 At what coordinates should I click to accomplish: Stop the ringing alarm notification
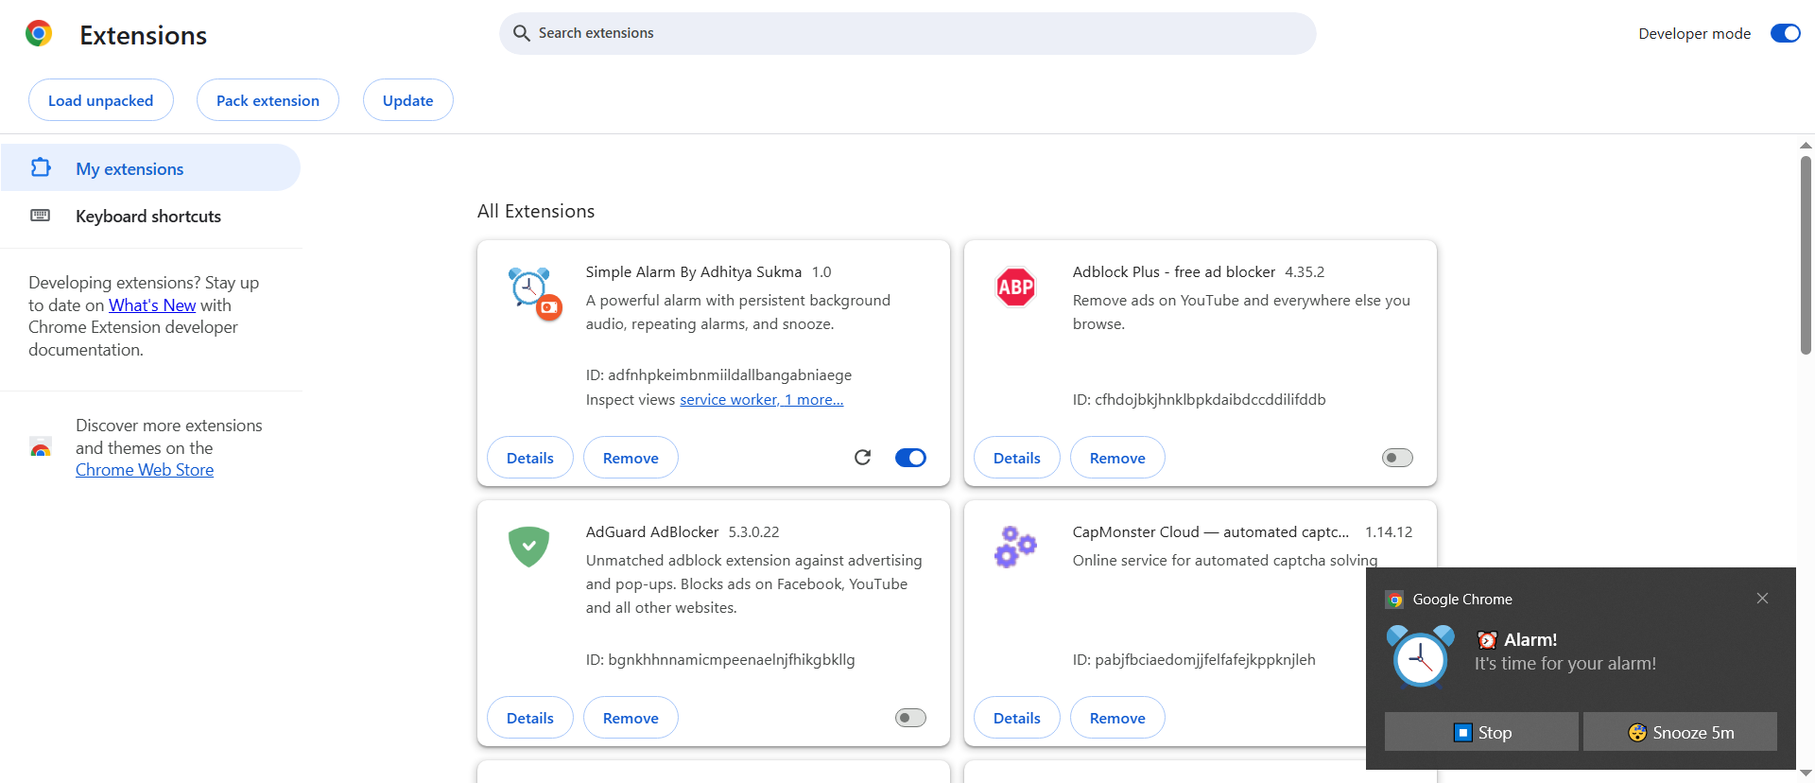point(1481,732)
